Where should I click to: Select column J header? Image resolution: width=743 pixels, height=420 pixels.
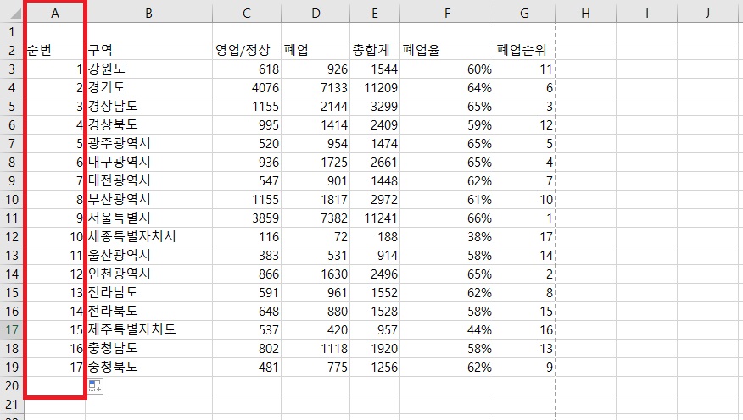pos(708,14)
